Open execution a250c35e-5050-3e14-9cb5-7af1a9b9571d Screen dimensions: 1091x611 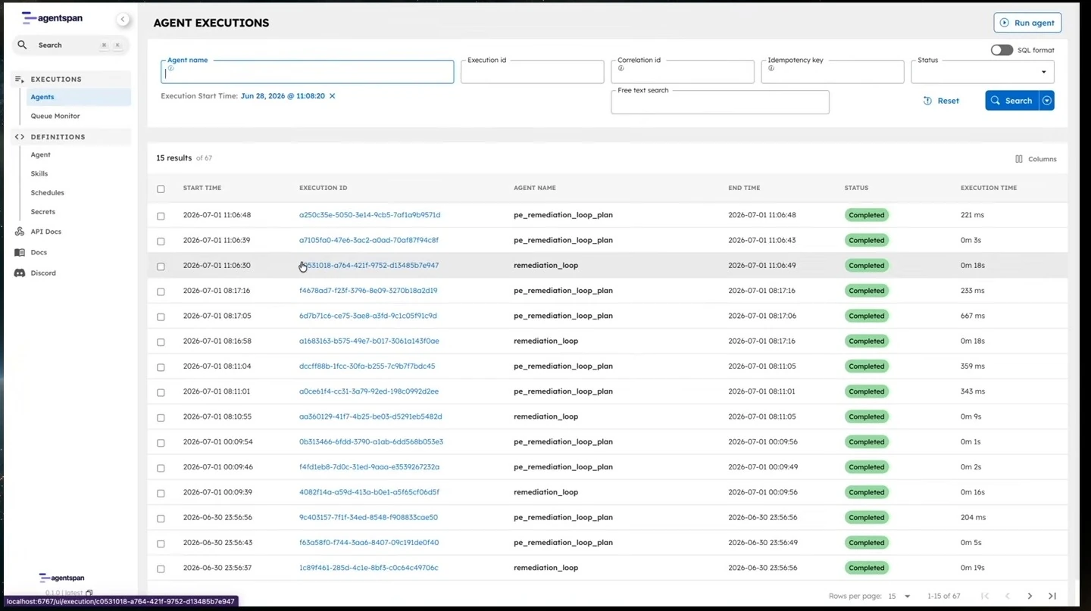[x=370, y=215]
